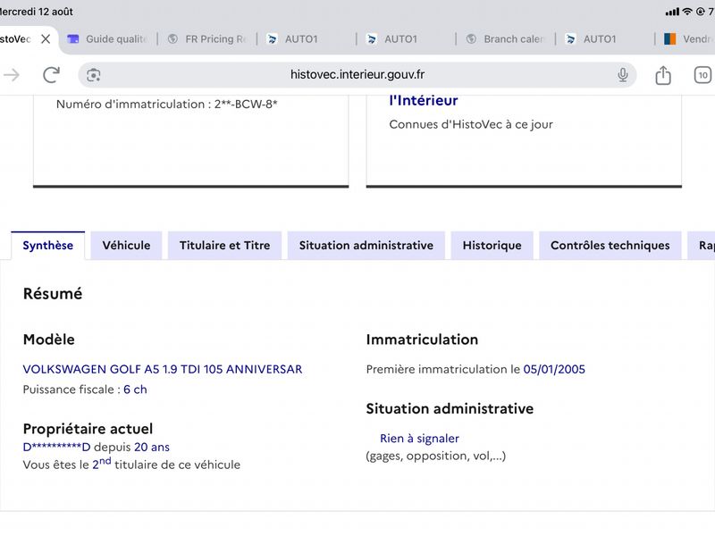
Task: Tap the microphone icon in address bar
Action: coord(622,75)
